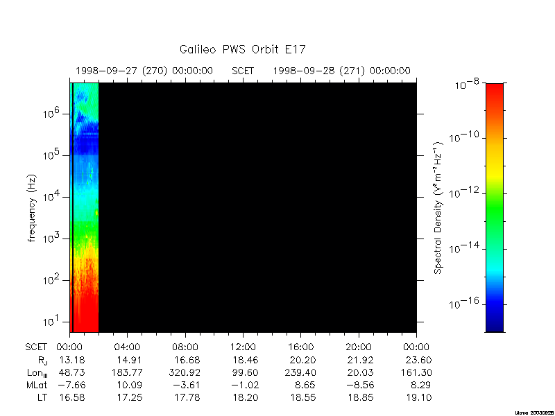Click the 'MLat' row label
555x416 pixels.
click(x=37, y=385)
